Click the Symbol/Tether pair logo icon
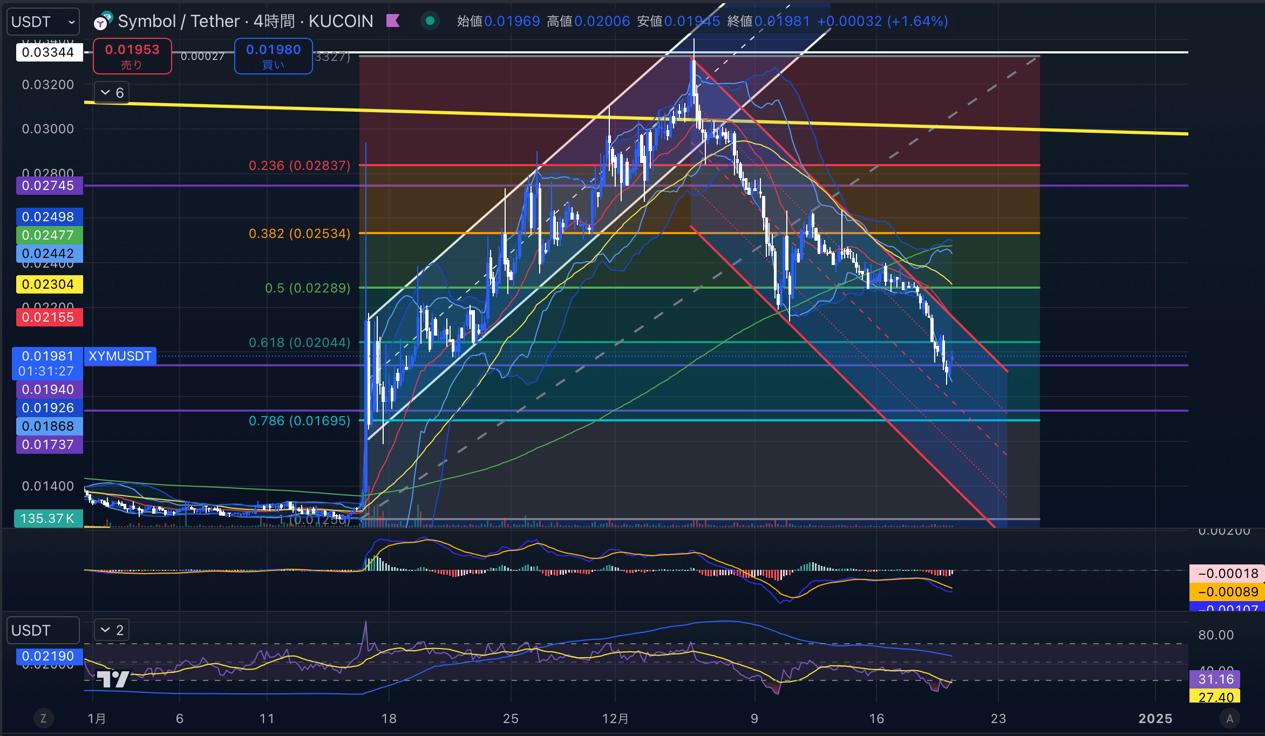Viewport: 1265px width, 736px height. coord(103,21)
